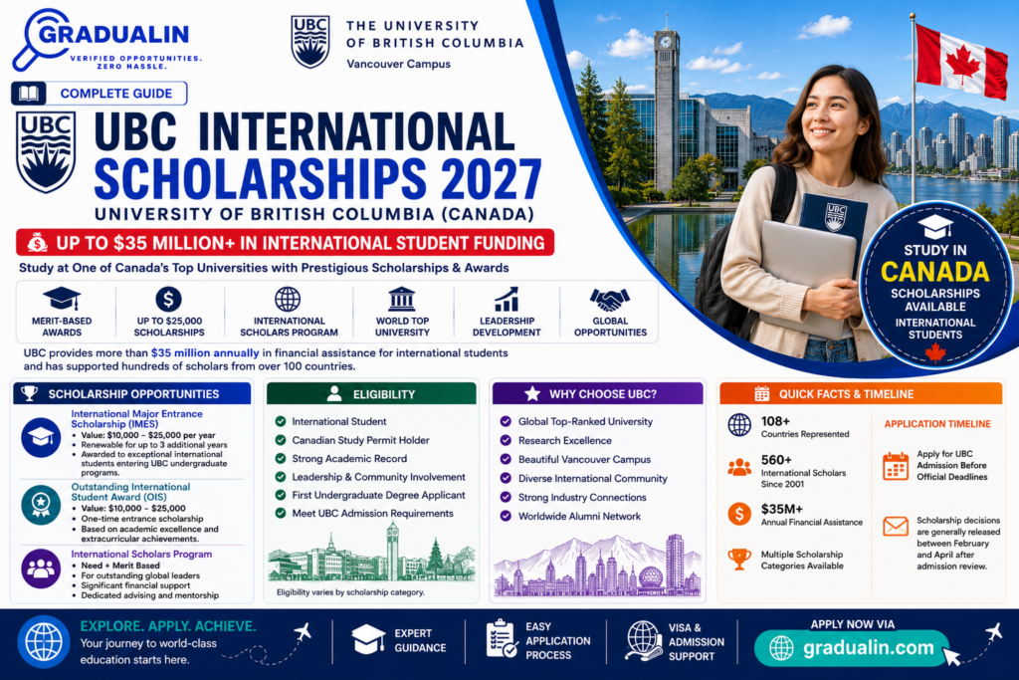1019x680 pixels.
Task: Click the checkmark beside Research Excellence
Action: 506,440
